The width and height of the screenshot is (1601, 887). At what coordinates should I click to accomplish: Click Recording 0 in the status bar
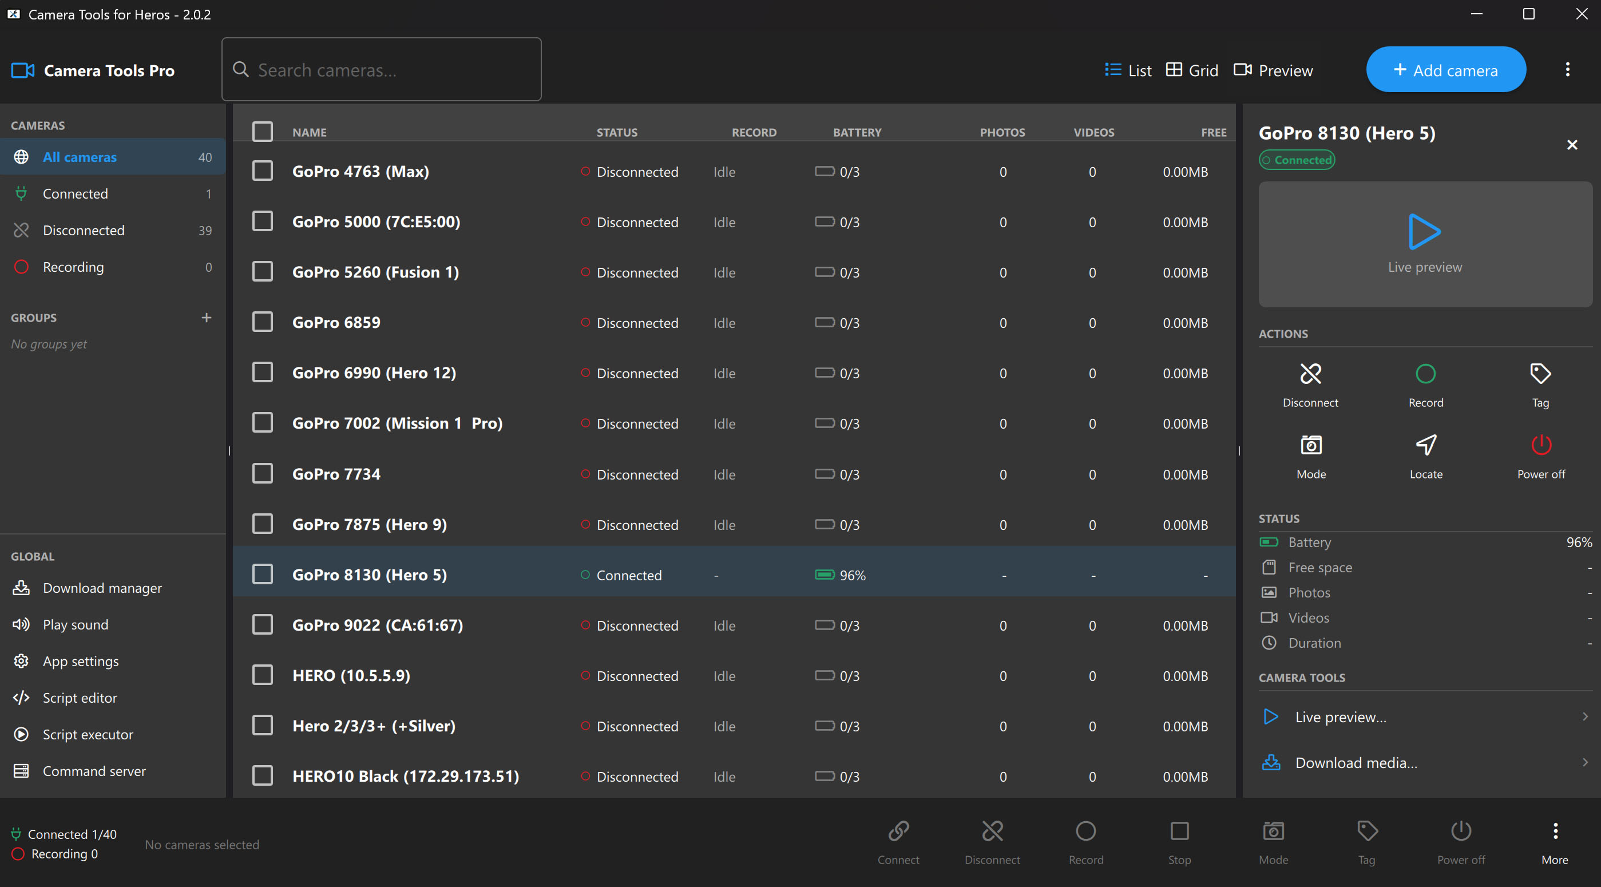point(55,854)
